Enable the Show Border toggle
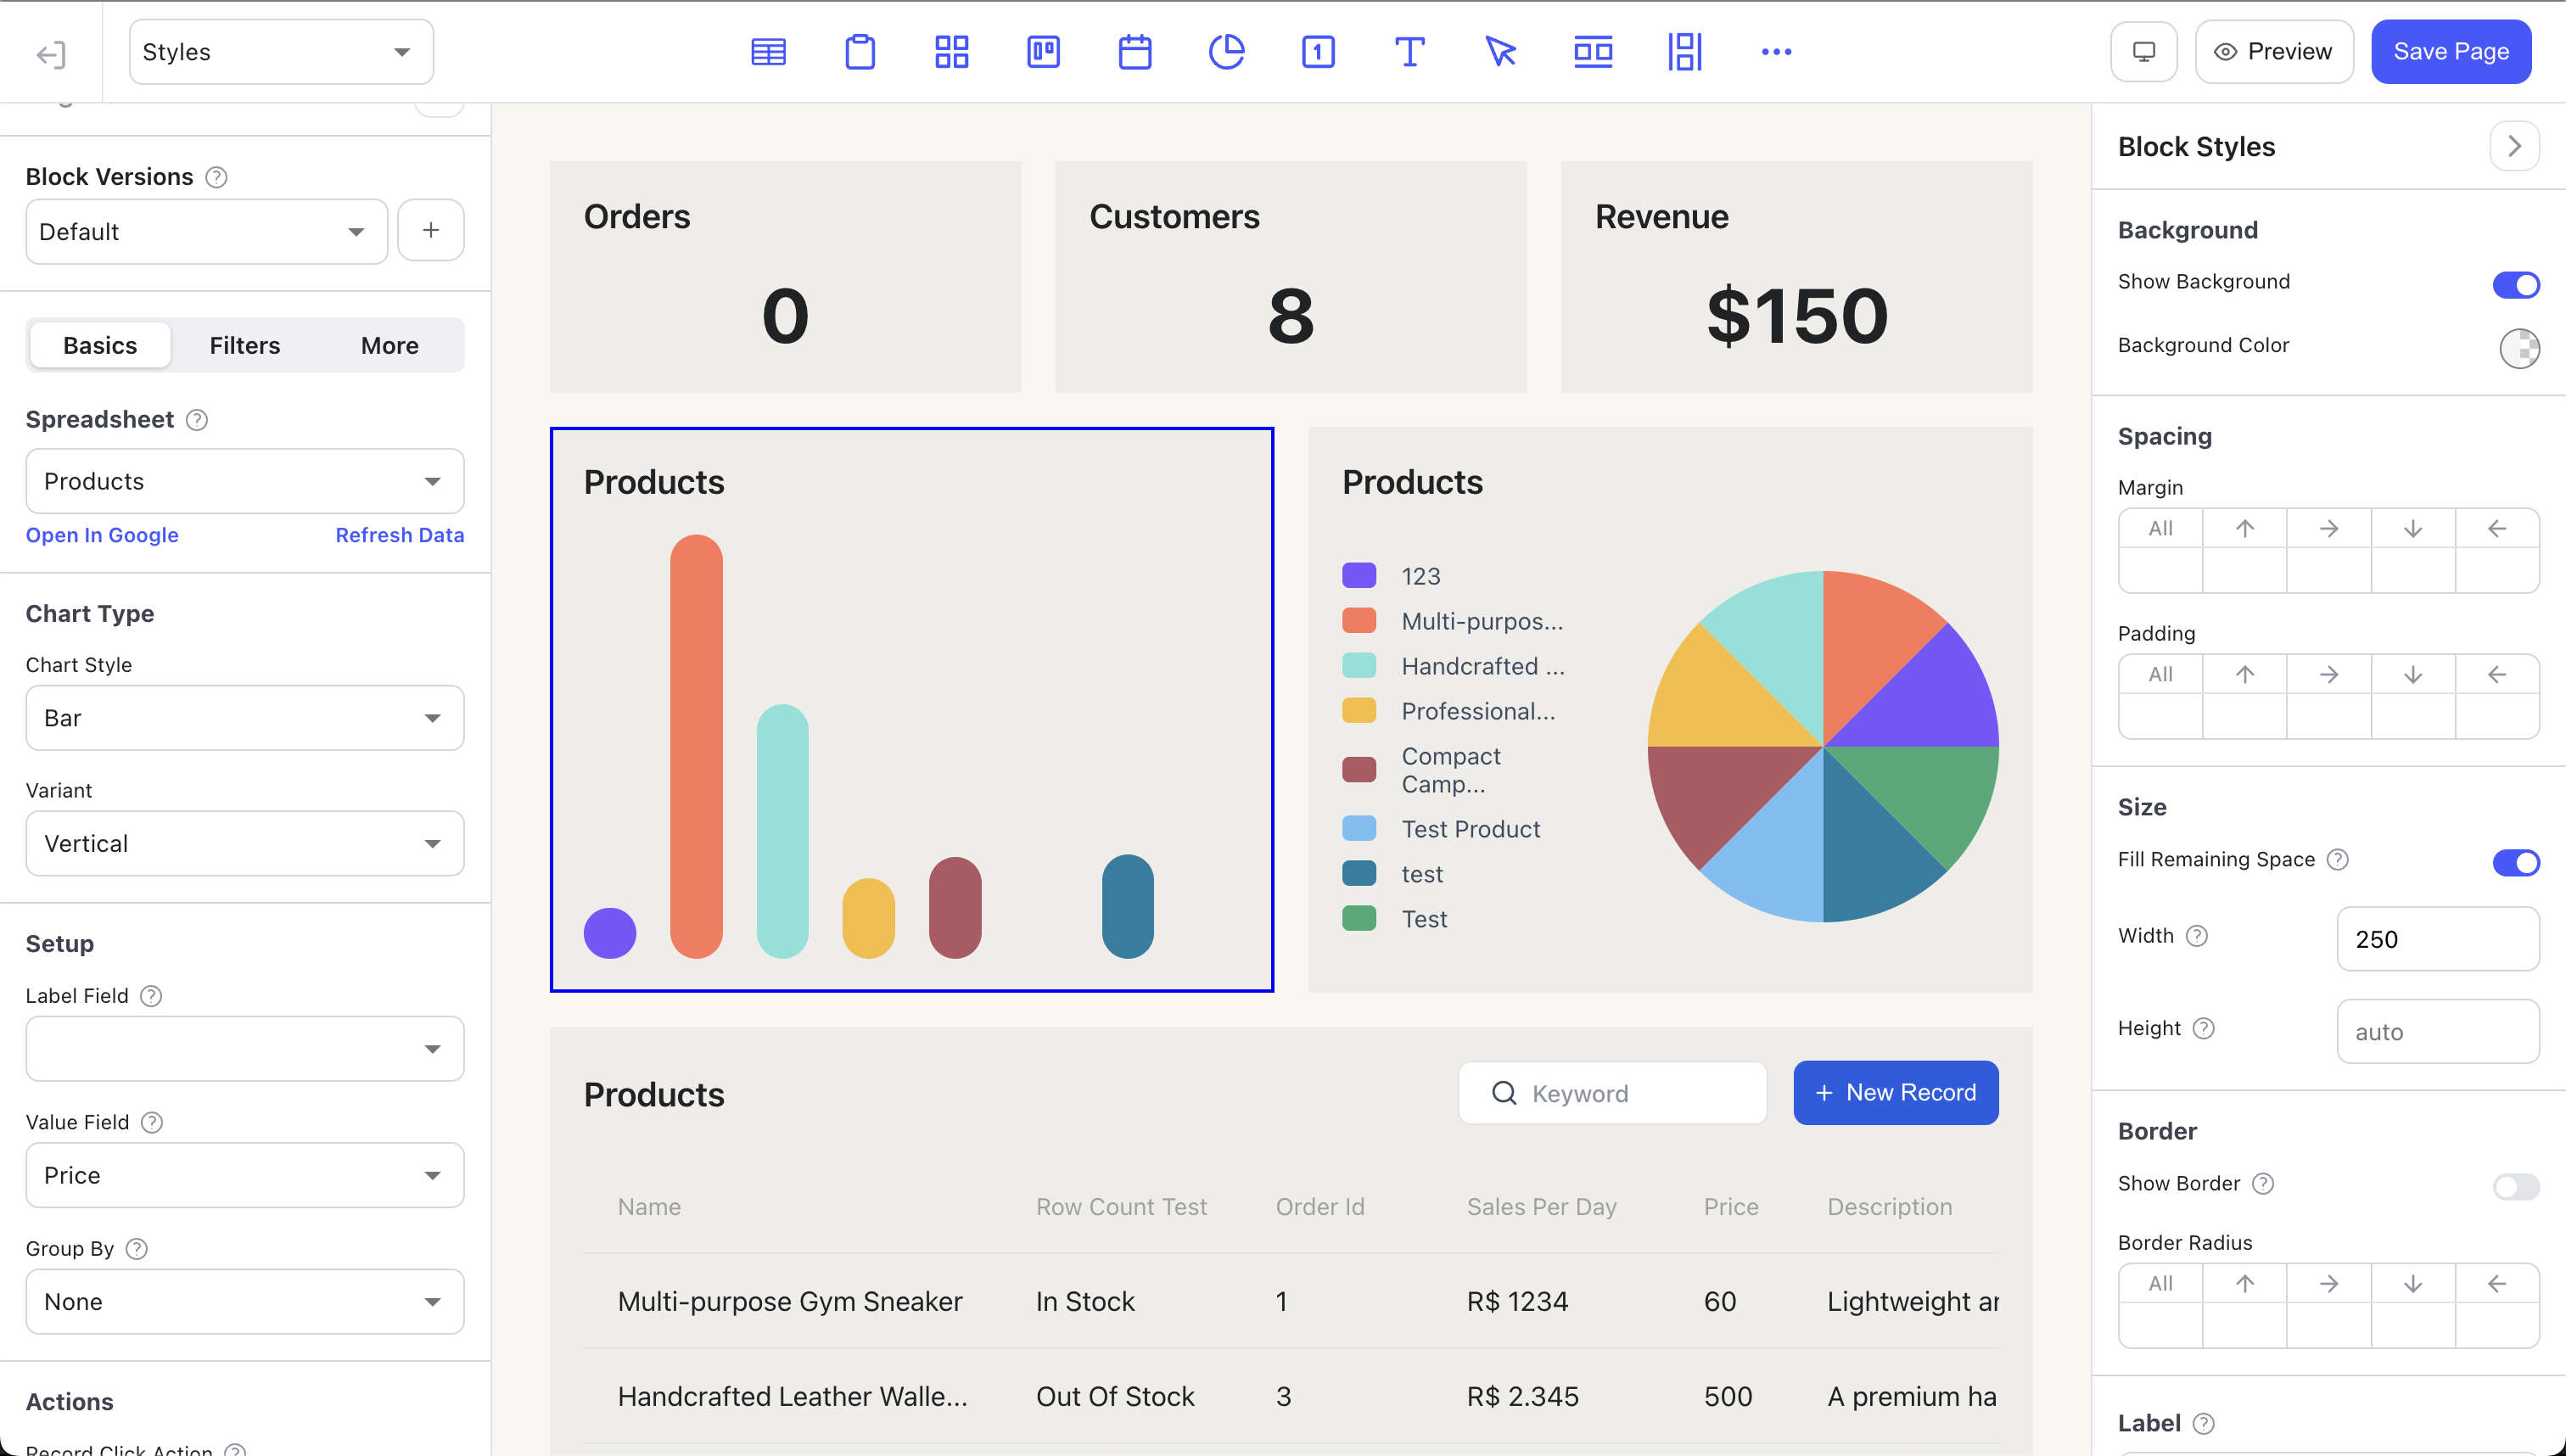The height and width of the screenshot is (1456, 2566). tap(2515, 1185)
